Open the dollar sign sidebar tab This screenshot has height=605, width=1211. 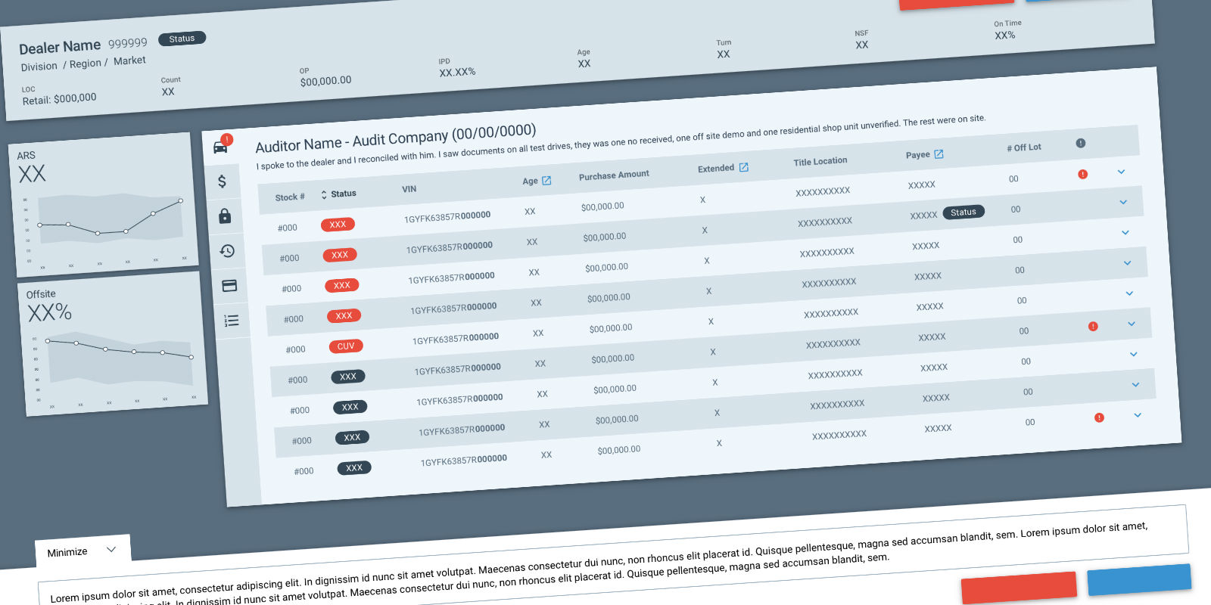click(x=222, y=181)
